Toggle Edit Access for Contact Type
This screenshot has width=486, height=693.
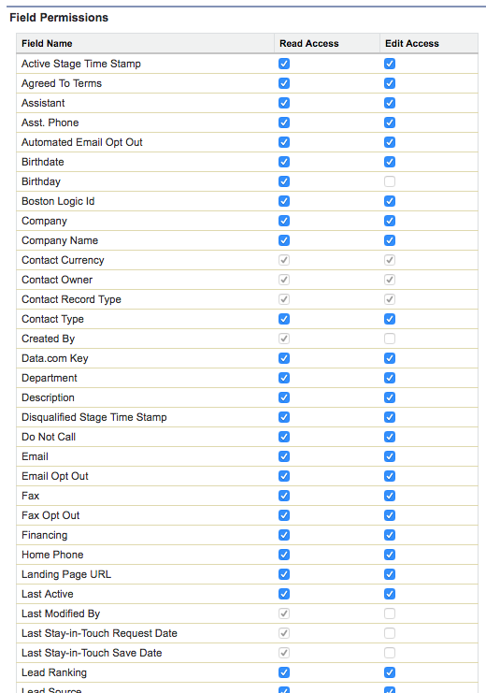click(x=390, y=319)
